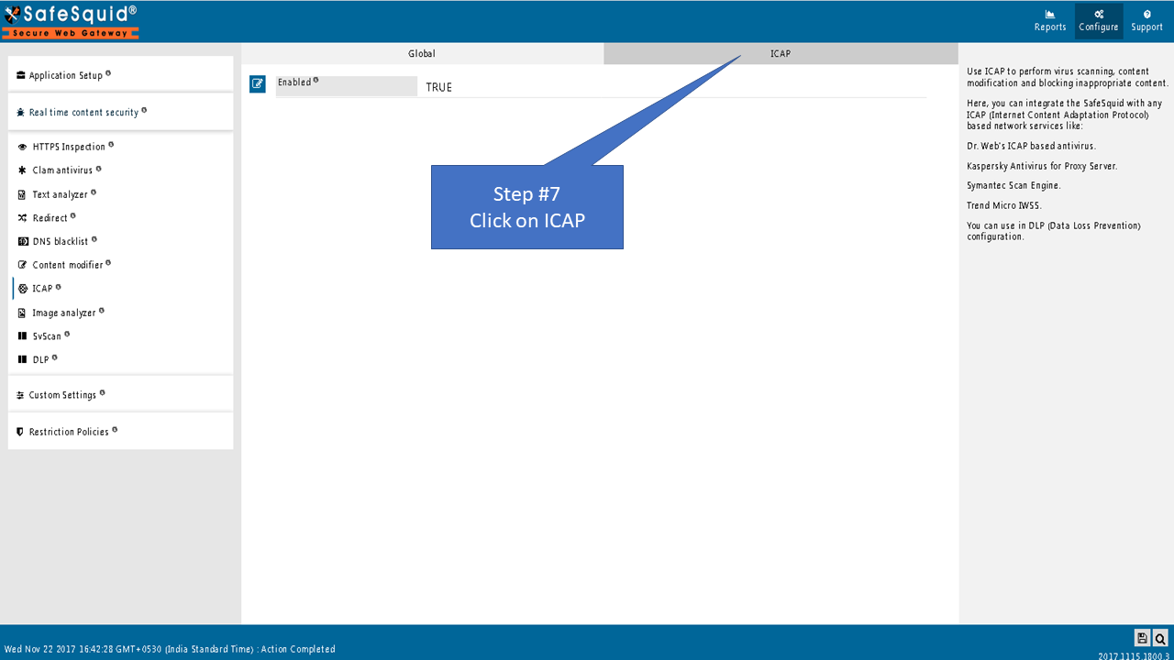Expand the Application Setup section
Viewport: 1174px width, 660px height.
coord(65,75)
